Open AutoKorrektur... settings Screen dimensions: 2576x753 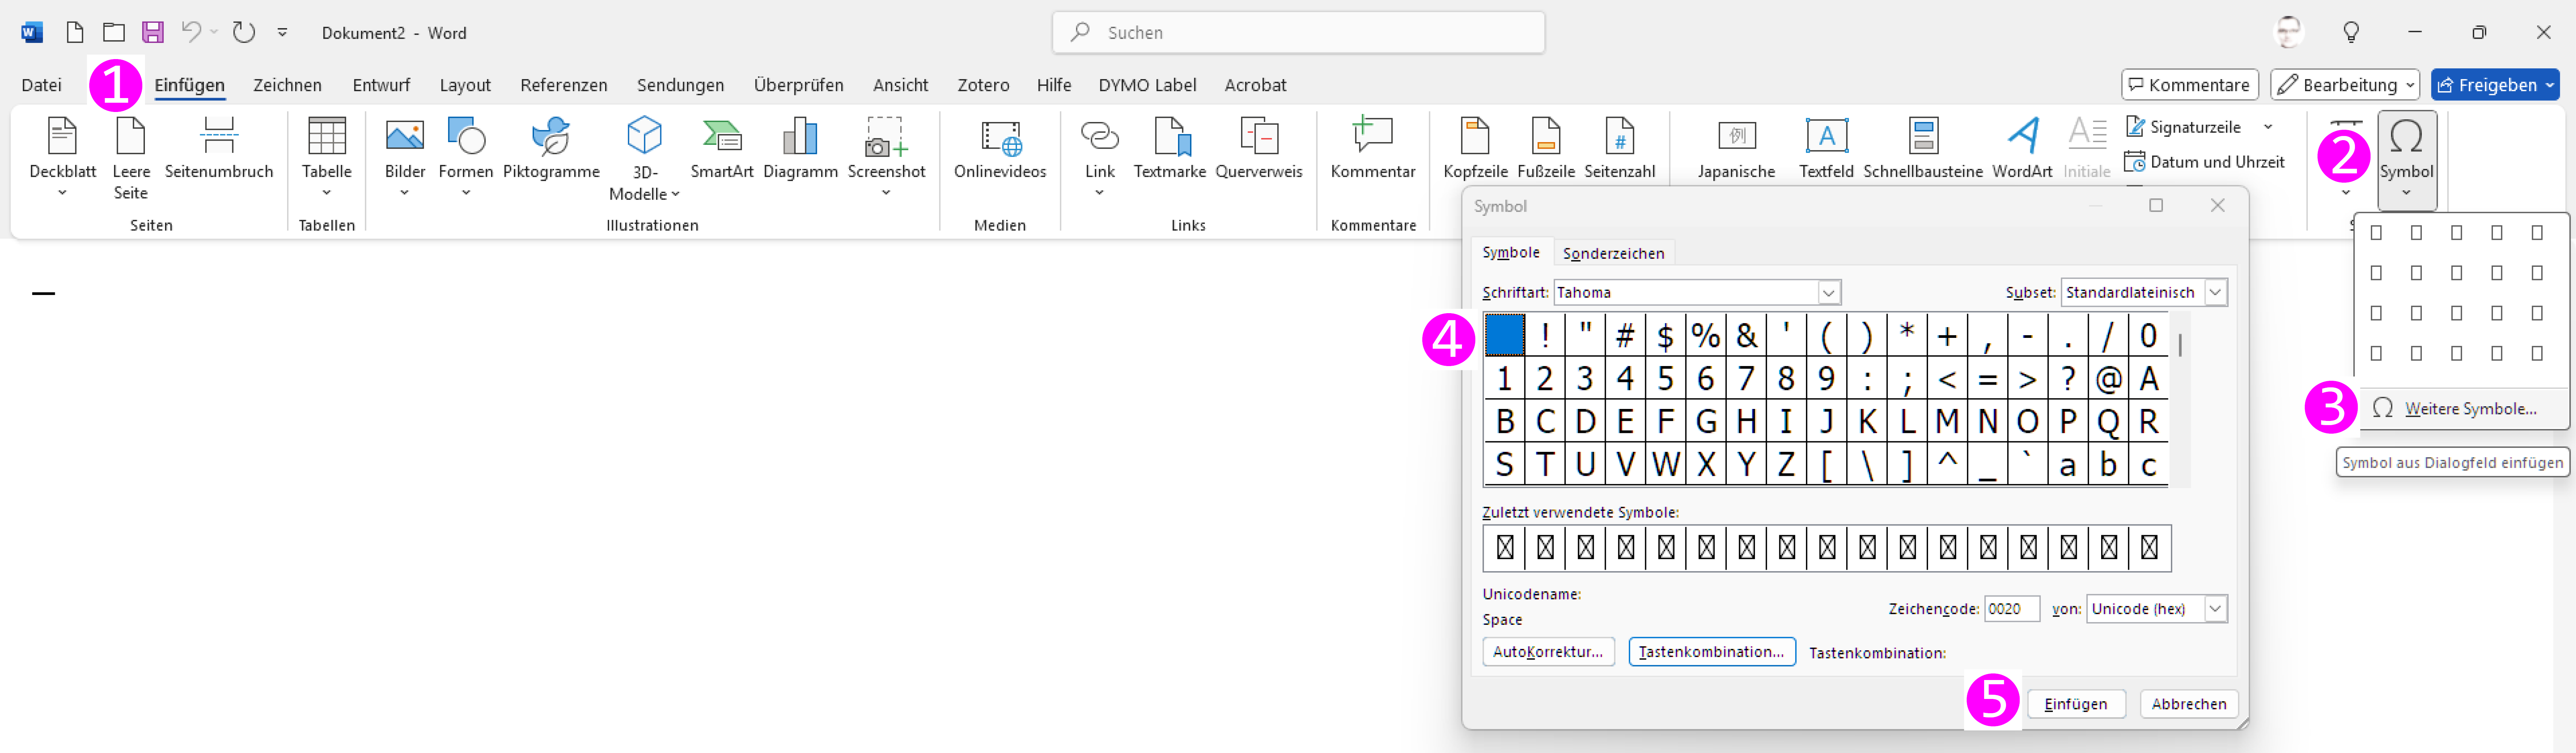point(1547,652)
